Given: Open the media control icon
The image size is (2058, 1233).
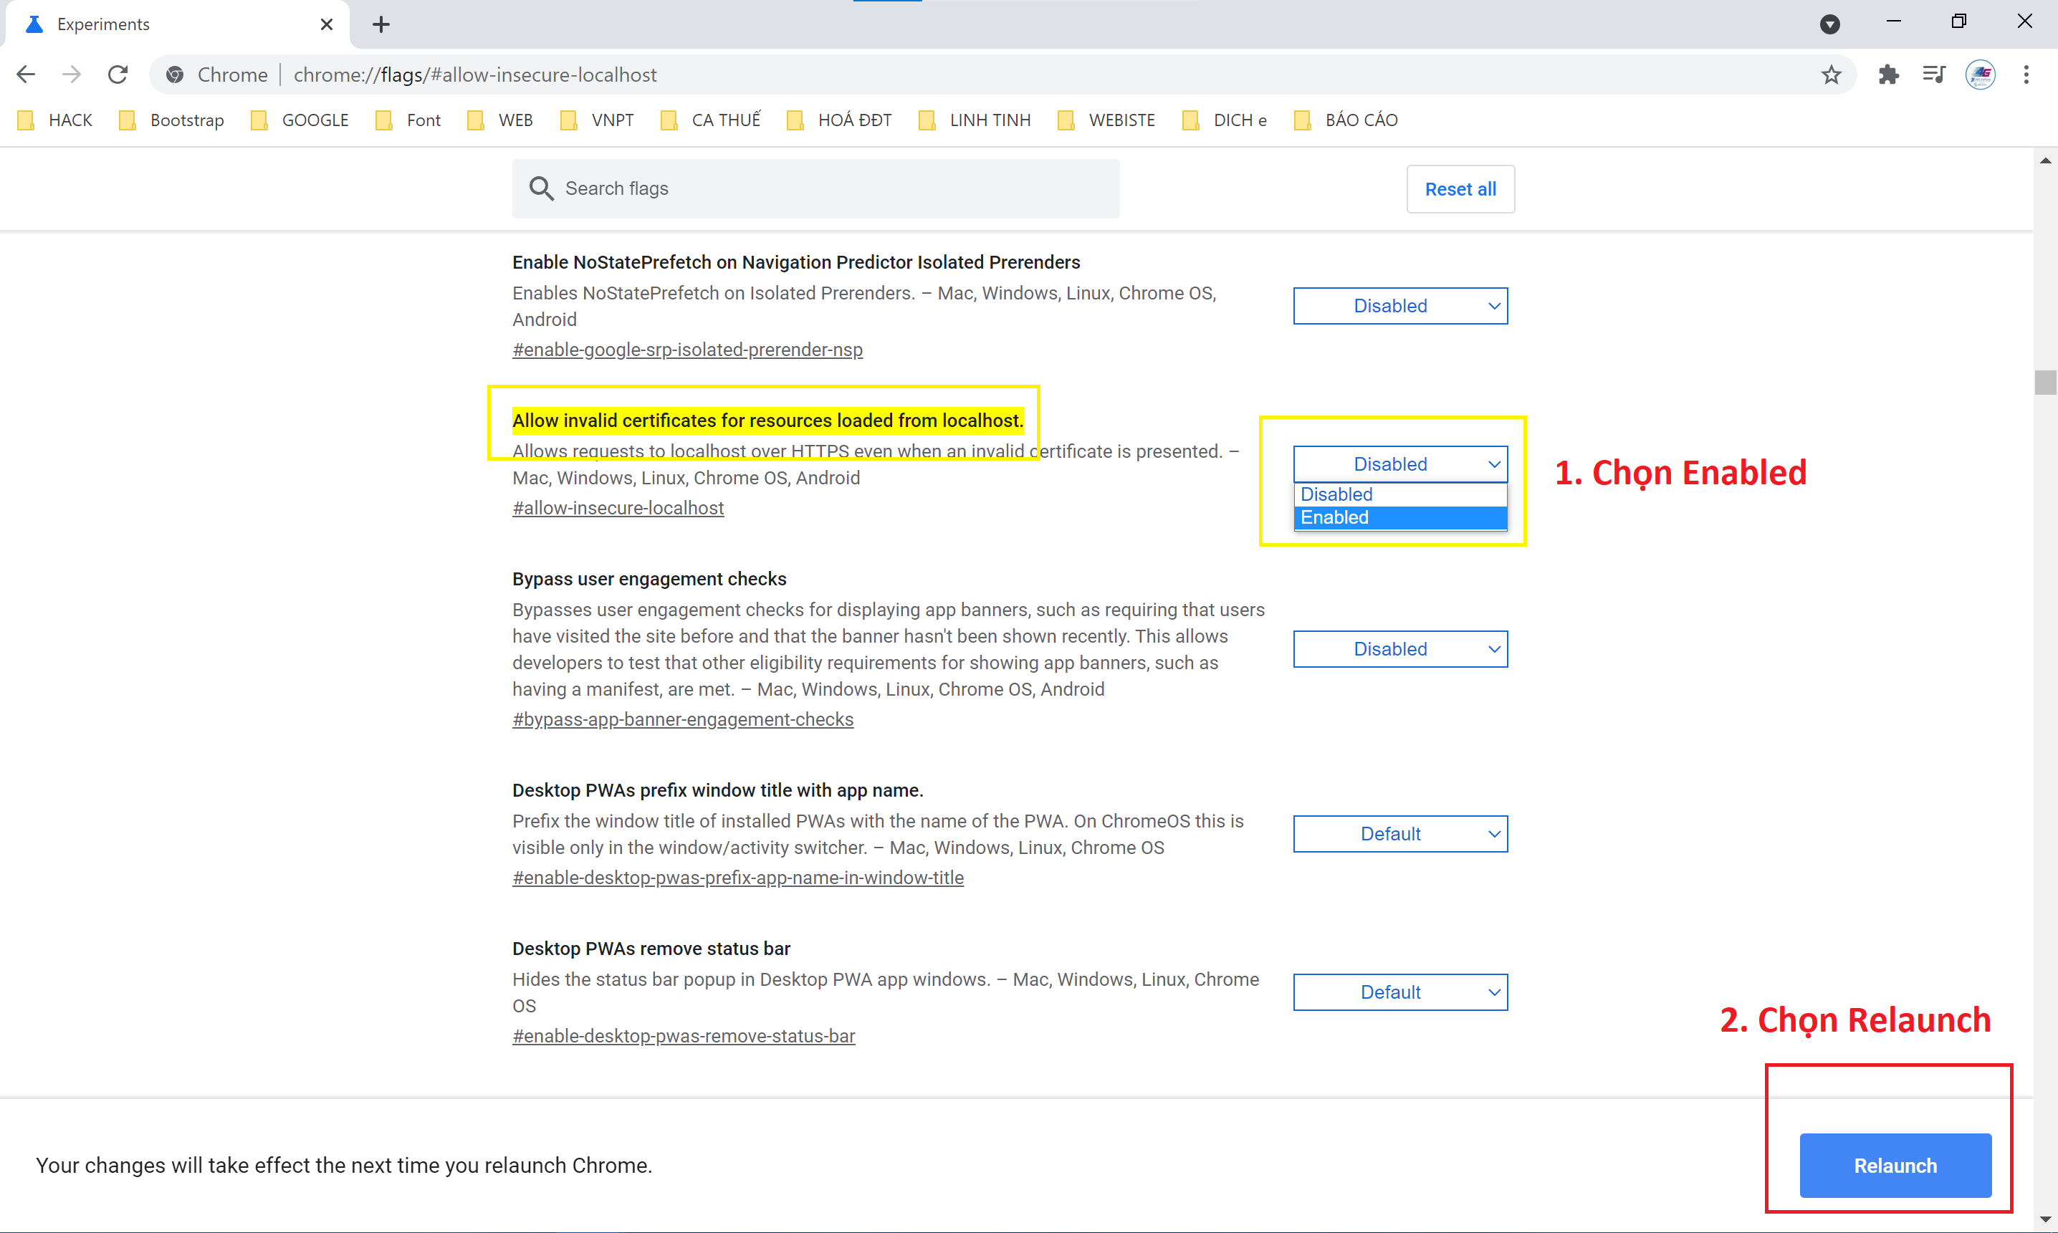Looking at the screenshot, I should tap(1934, 75).
